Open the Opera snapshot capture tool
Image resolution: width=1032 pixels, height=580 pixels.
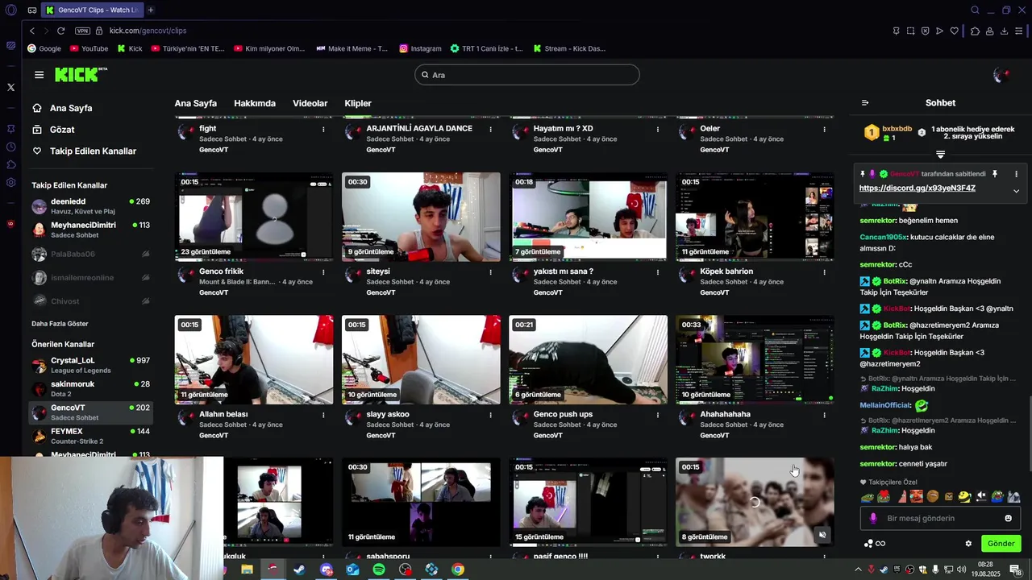click(910, 31)
